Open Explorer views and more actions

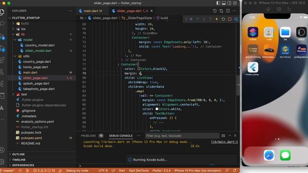click(x=70, y=11)
